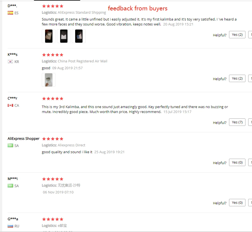252x232 pixels.
Task: Click the Russia flag icon beside RU
Action: 10,226
